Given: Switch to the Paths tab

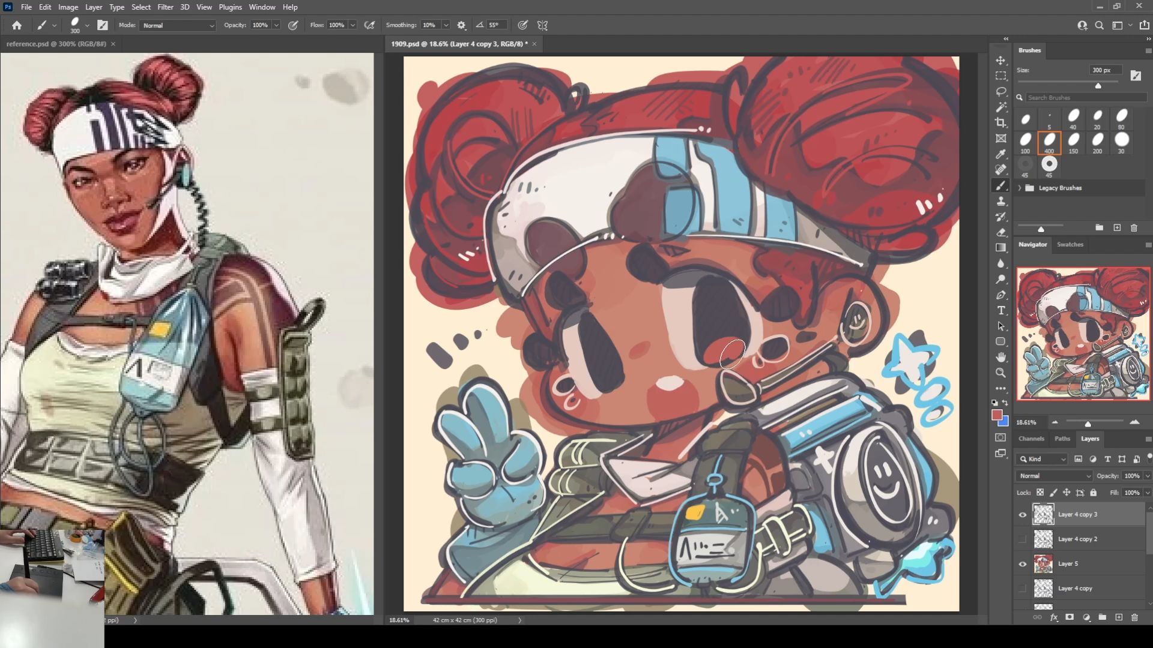Looking at the screenshot, I should pos(1062,439).
